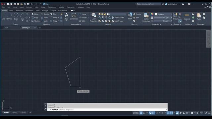Select the Polyline tool

[x=9, y=16]
